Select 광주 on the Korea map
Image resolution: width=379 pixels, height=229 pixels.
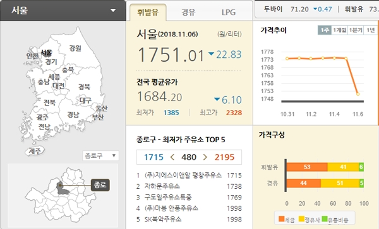tap(42, 117)
